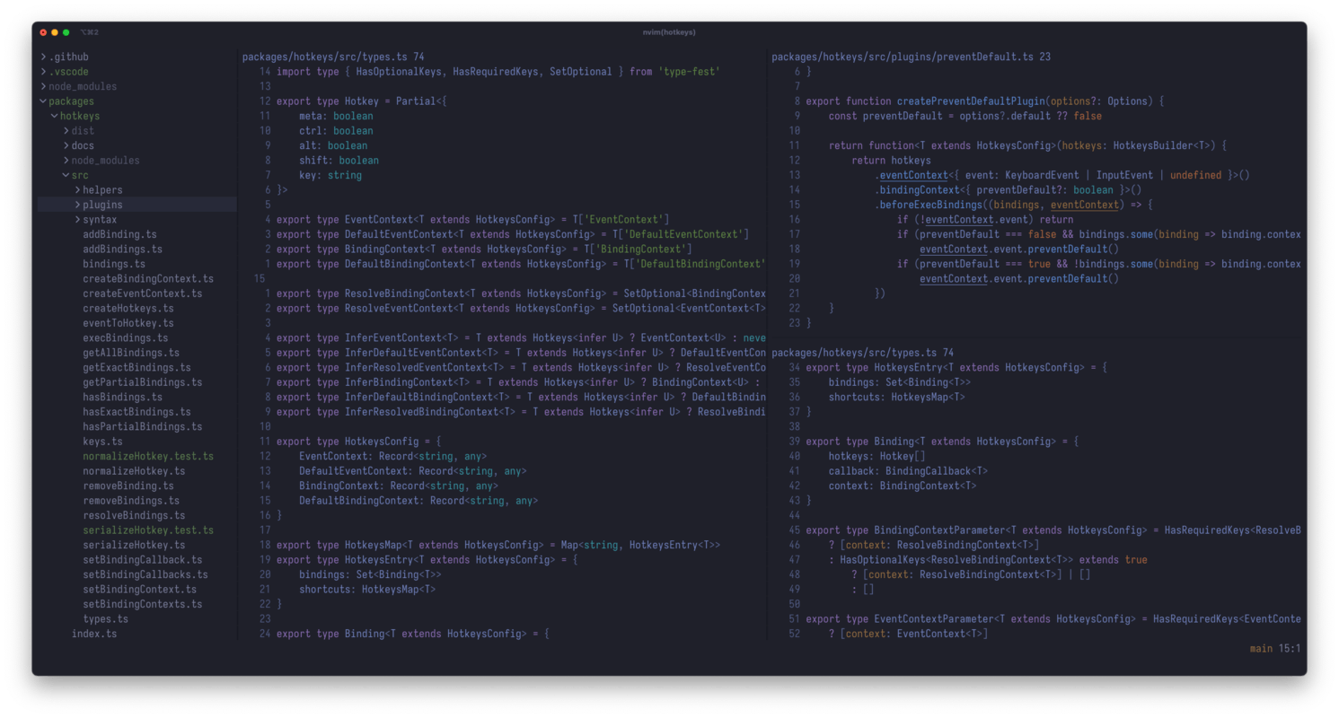The height and width of the screenshot is (718, 1339).
Task: Click the green fullscreen window button
Action: tap(66, 32)
